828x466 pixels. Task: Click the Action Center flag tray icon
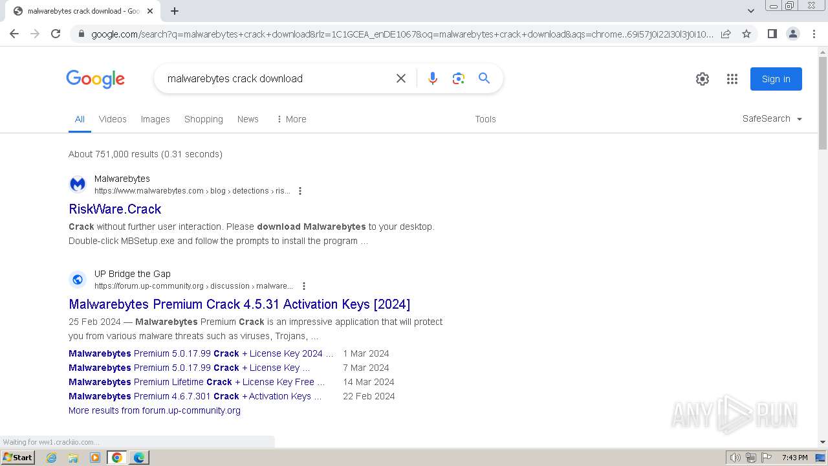coord(767,458)
